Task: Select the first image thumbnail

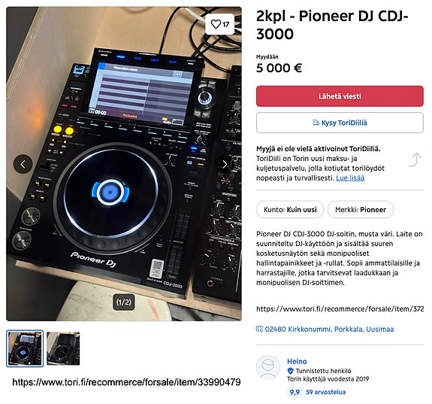Action: point(25,348)
